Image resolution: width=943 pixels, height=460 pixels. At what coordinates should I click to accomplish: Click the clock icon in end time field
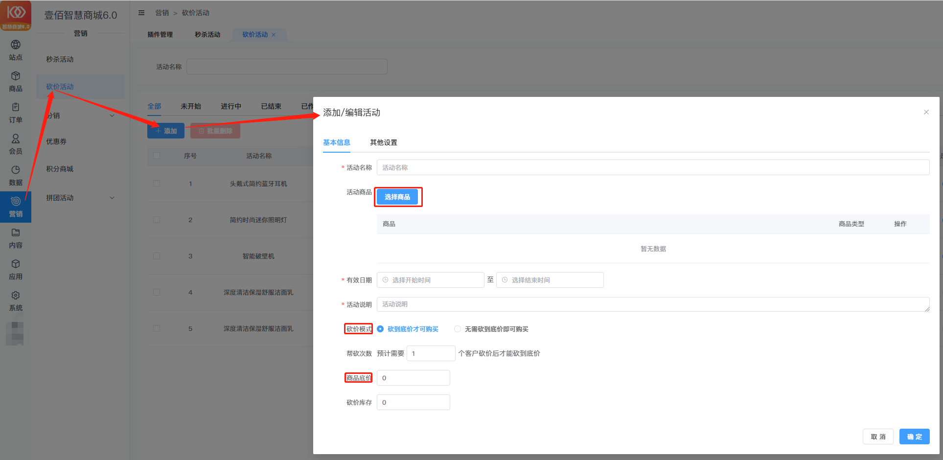click(x=505, y=280)
